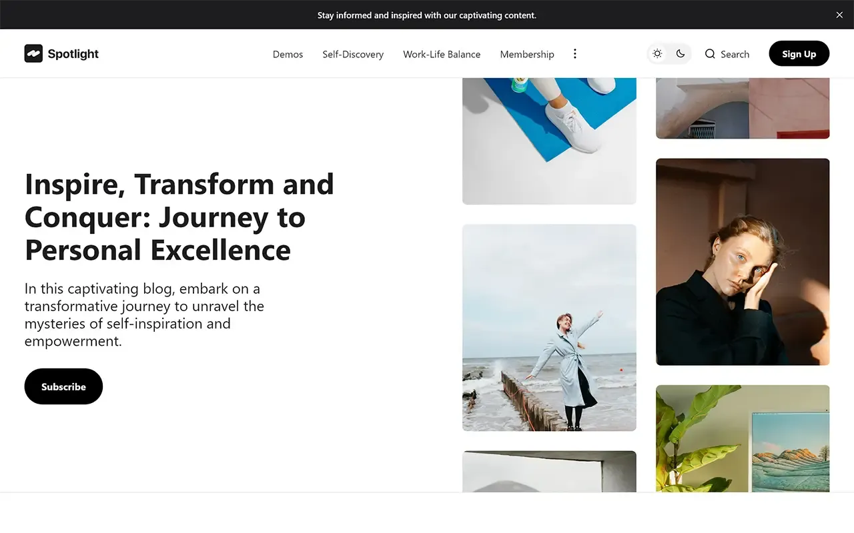Click the Subscribe button

pyautogui.click(x=63, y=386)
